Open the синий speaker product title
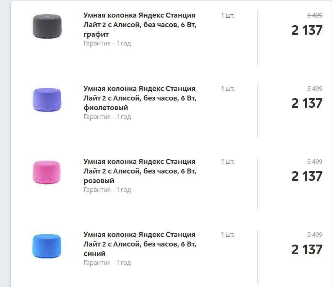Viewport: 332px width, 287px height. (x=139, y=244)
